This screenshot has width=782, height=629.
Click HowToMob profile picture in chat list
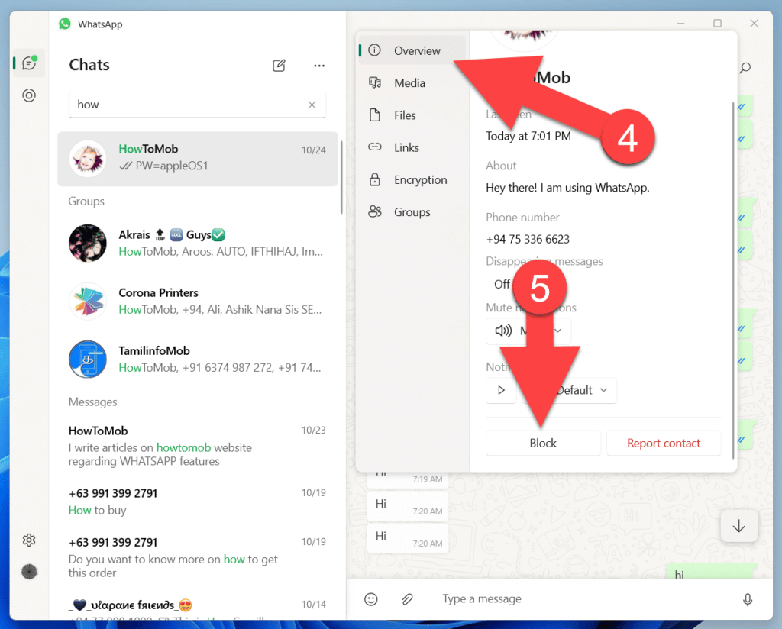(x=87, y=159)
